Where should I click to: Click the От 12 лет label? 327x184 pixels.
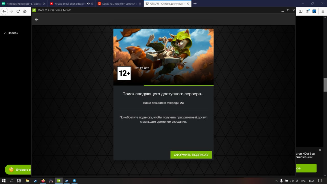[x=142, y=68]
